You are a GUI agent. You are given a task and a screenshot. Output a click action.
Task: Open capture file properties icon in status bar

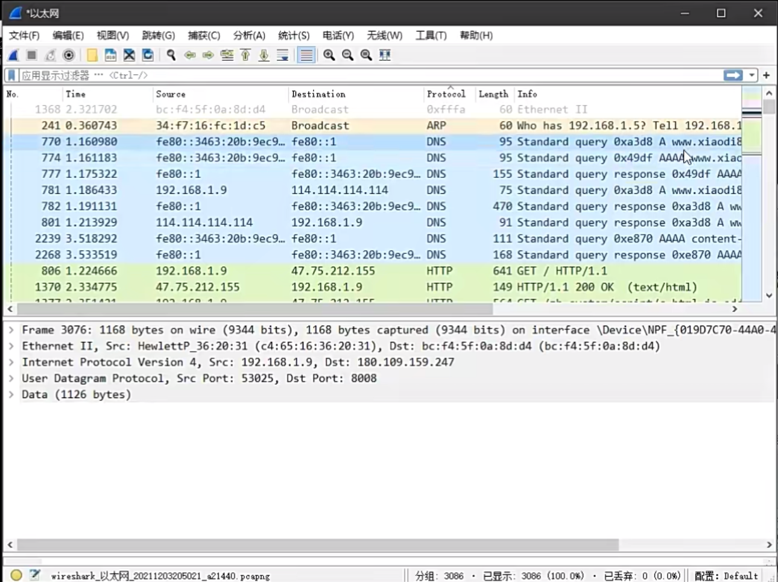click(x=34, y=575)
